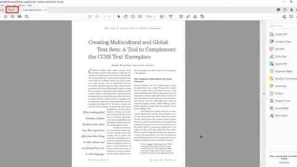Toggle scrolling page display mode icon
Viewport: 297px width, 167px height.
171,17
